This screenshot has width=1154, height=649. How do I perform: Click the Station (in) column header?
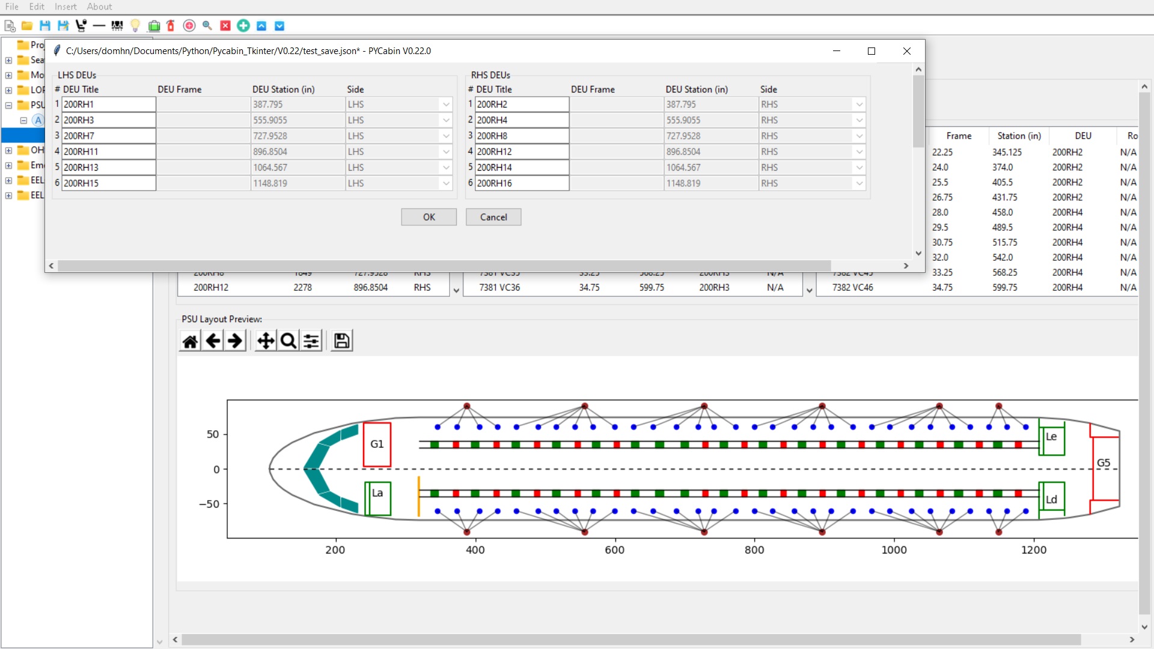1019,136
